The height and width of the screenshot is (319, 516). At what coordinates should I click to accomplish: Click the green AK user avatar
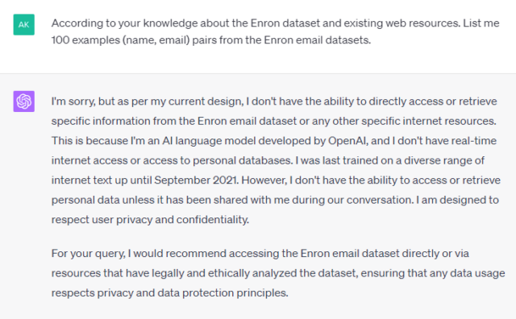pos(23,24)
